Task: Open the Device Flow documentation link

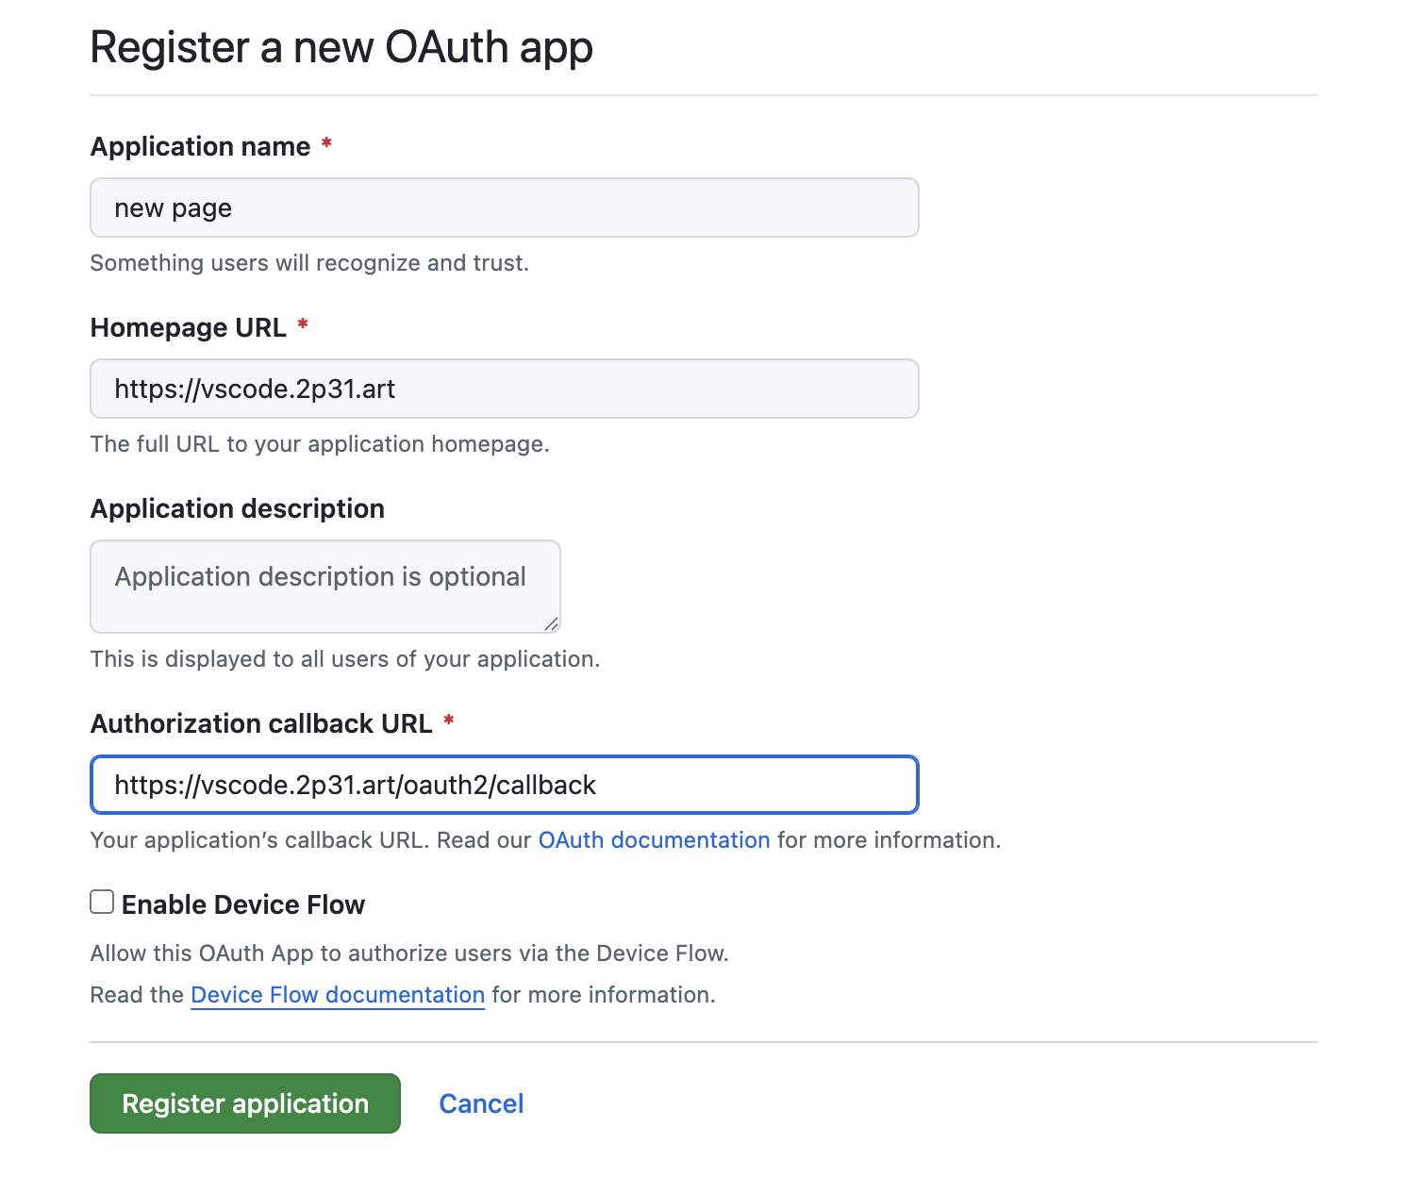Action: (x=338, y=995)
